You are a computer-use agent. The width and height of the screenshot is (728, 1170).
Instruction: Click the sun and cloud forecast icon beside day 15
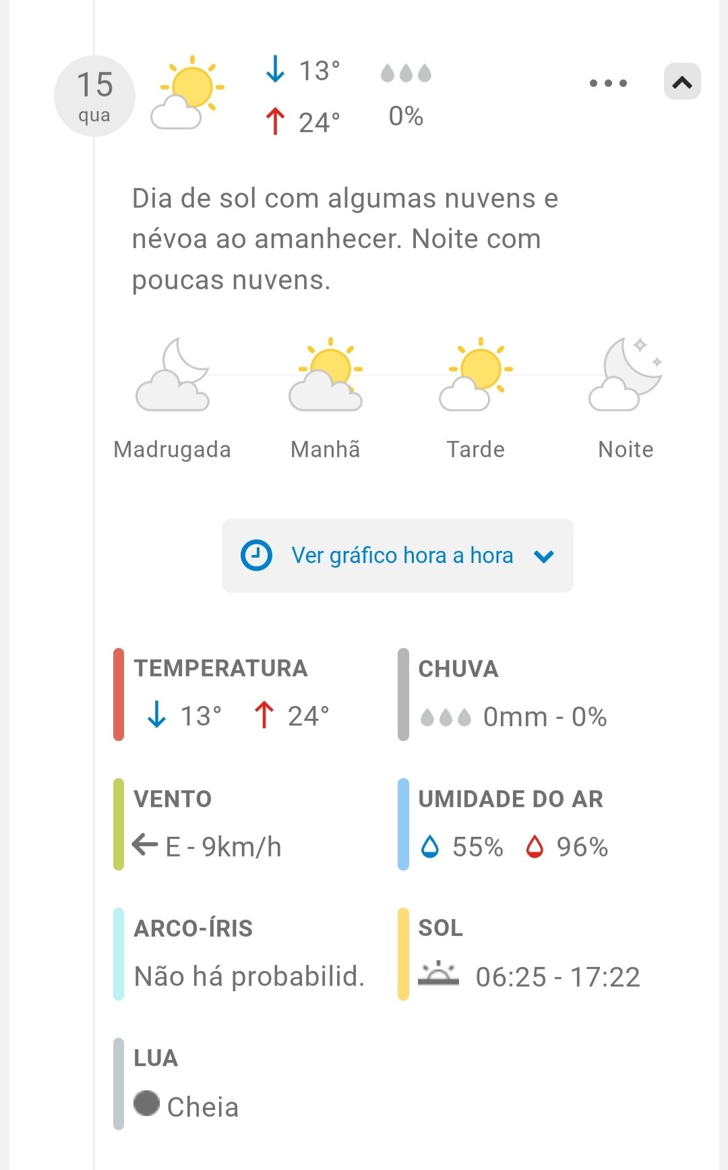[x=187, y=93]
